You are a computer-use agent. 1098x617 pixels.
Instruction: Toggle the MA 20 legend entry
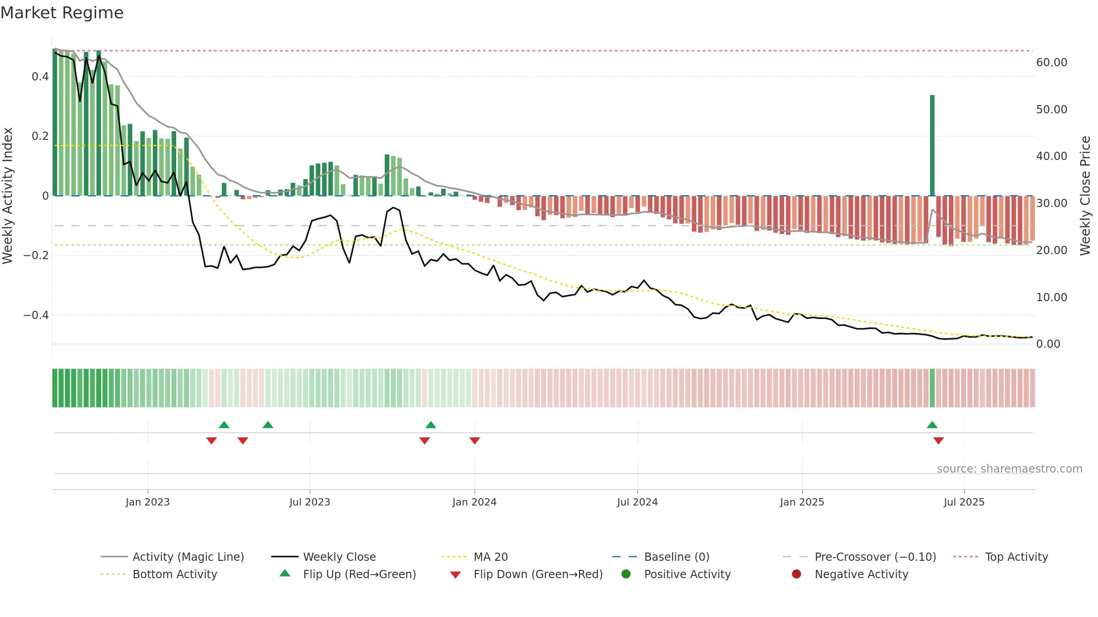coord(474,557)
